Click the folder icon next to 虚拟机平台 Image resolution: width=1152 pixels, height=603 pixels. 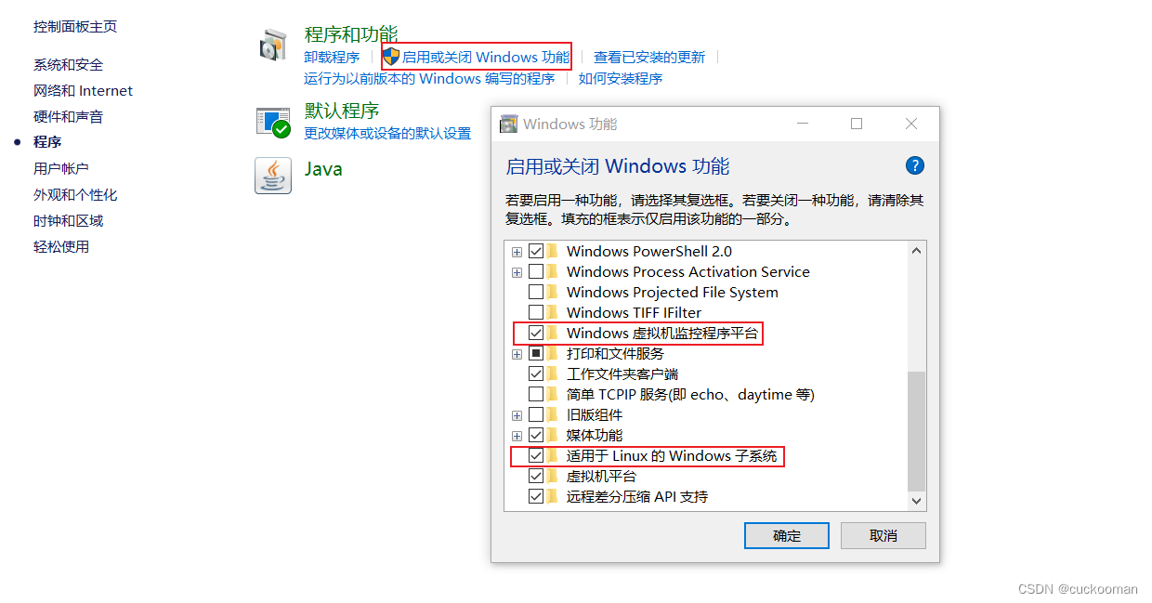[553, 476]
